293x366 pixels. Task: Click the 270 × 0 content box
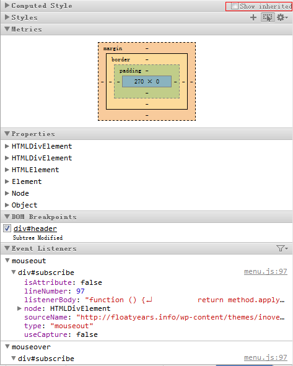pyautogui.click(x=147, y=81)
